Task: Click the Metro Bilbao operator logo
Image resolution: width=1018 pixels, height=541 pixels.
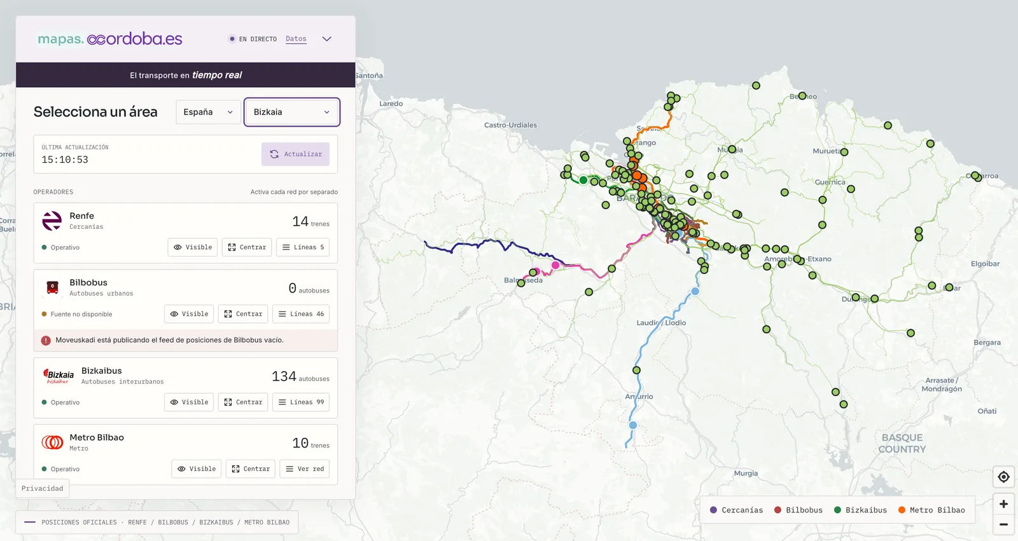Action: tap(52, 442)
